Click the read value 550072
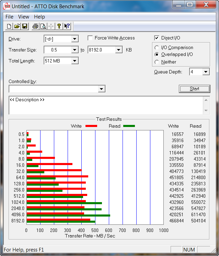Screen dimensions: 219x256 tap(198, 202)
